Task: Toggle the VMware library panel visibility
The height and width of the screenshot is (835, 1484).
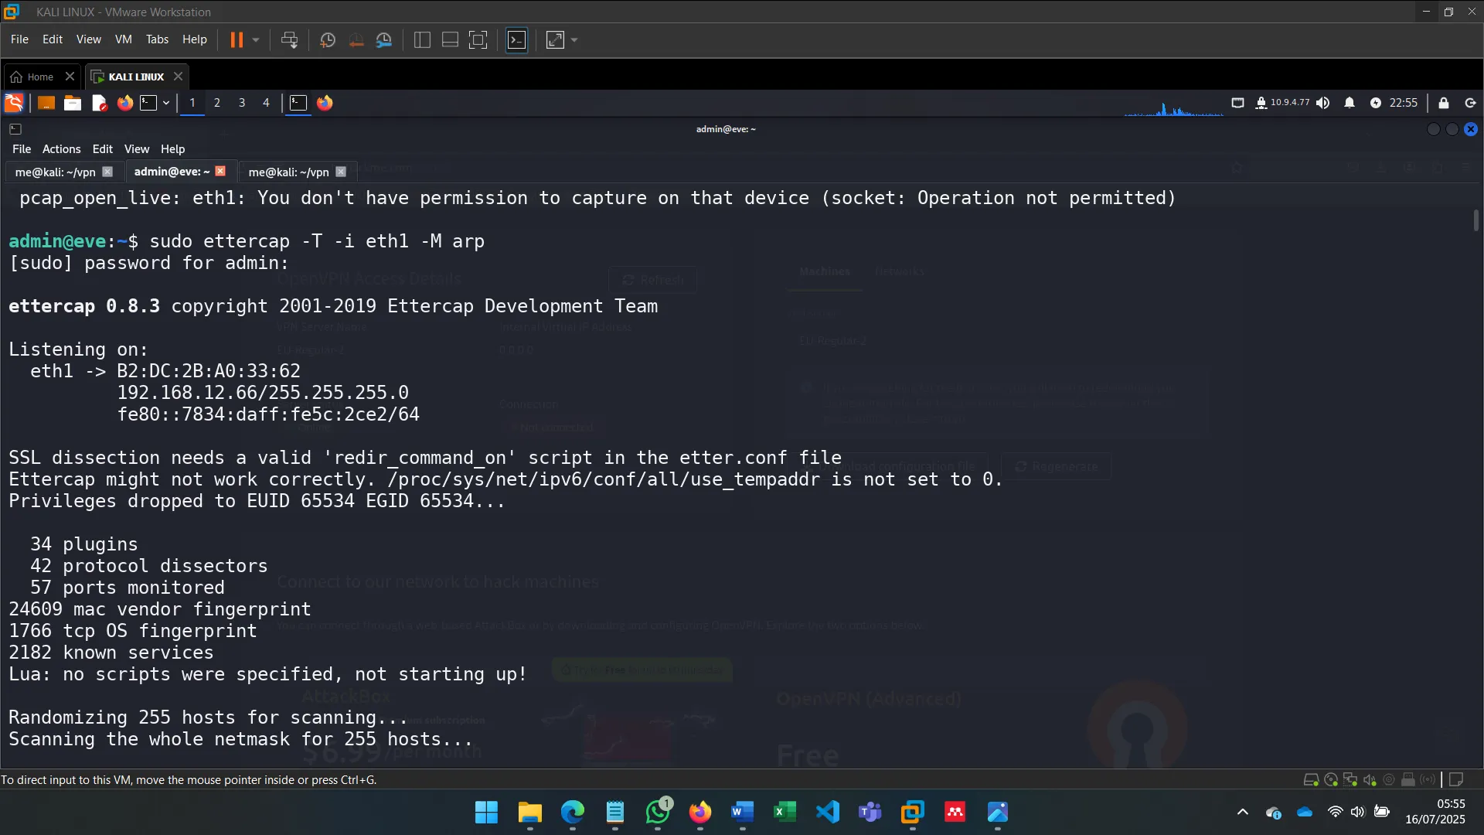Action: [422, 39]
